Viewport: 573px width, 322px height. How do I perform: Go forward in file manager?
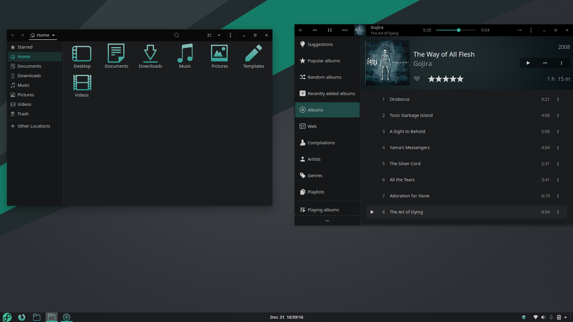coord(22,35)
